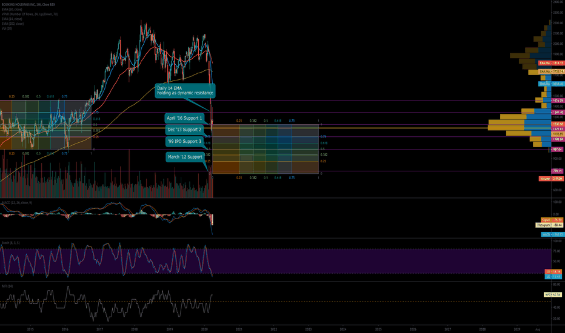Click the '2027' label on time axis
This screenshot has width=565, height=333.
click(x=448, y=329)
